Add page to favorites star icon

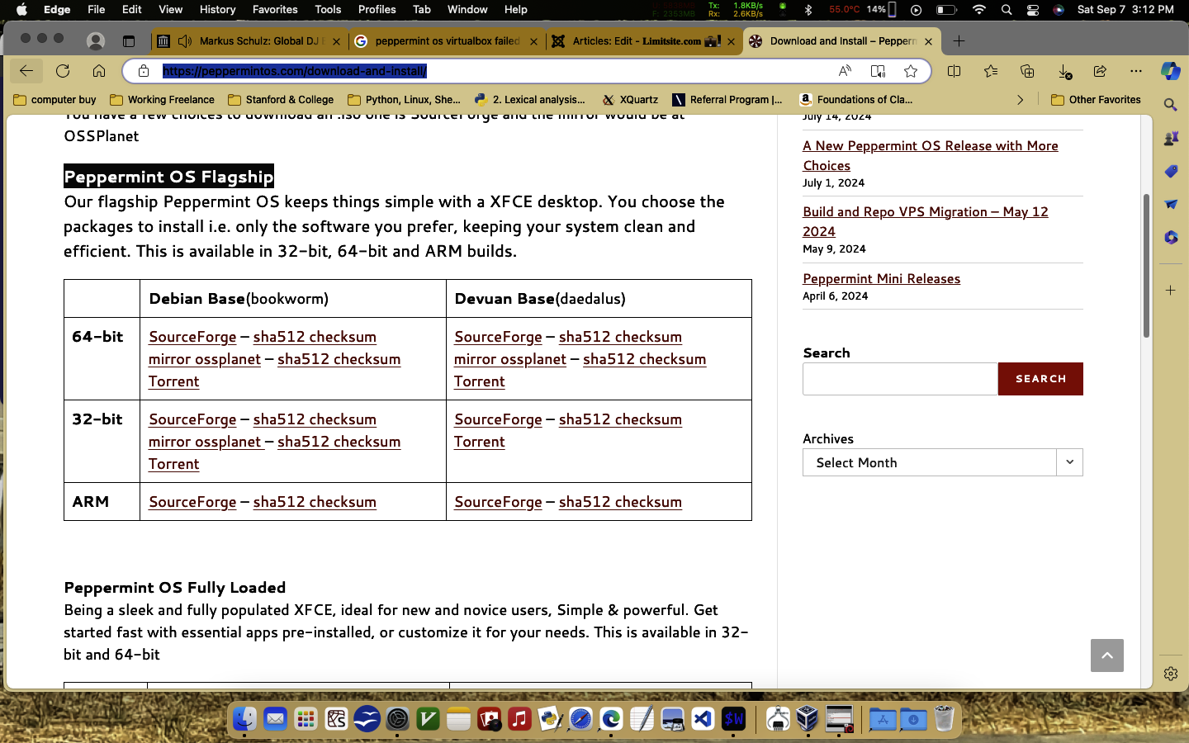pyautogui.click(x=911, y=71)
